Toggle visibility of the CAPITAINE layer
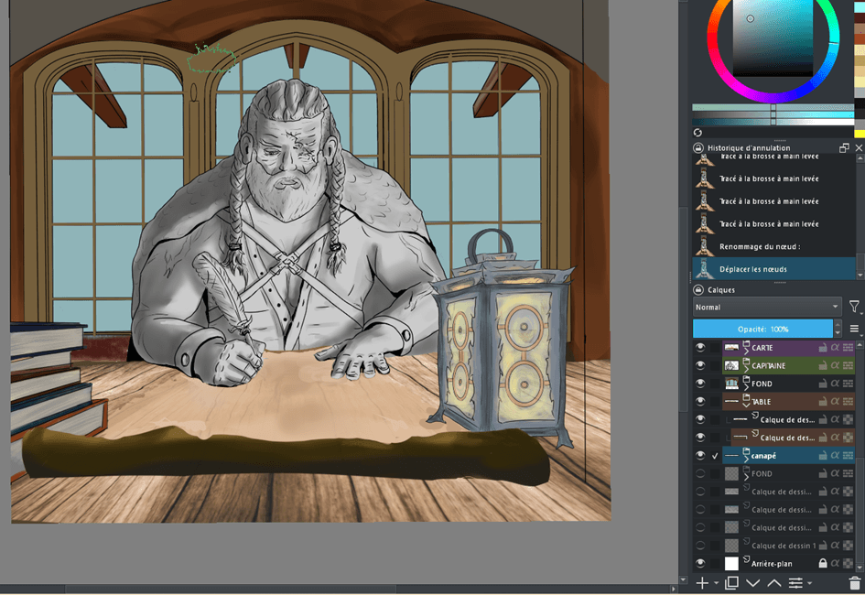Viewport: 865px width, 595px height. [x=700, y=366]
